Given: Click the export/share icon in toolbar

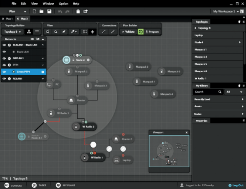Looking at the screenshot, I should (x=86, y=11).
